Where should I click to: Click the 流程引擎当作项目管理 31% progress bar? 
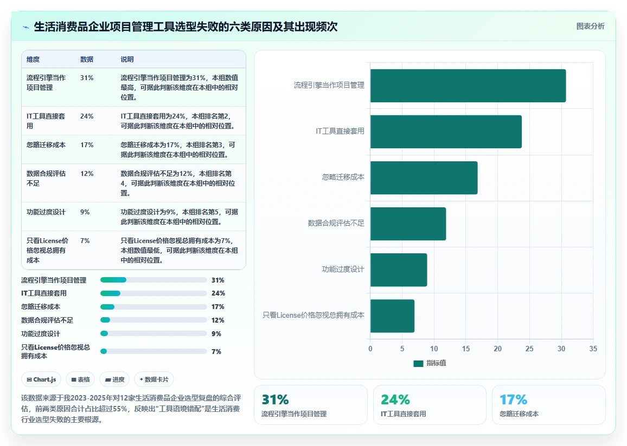point(153,280)
